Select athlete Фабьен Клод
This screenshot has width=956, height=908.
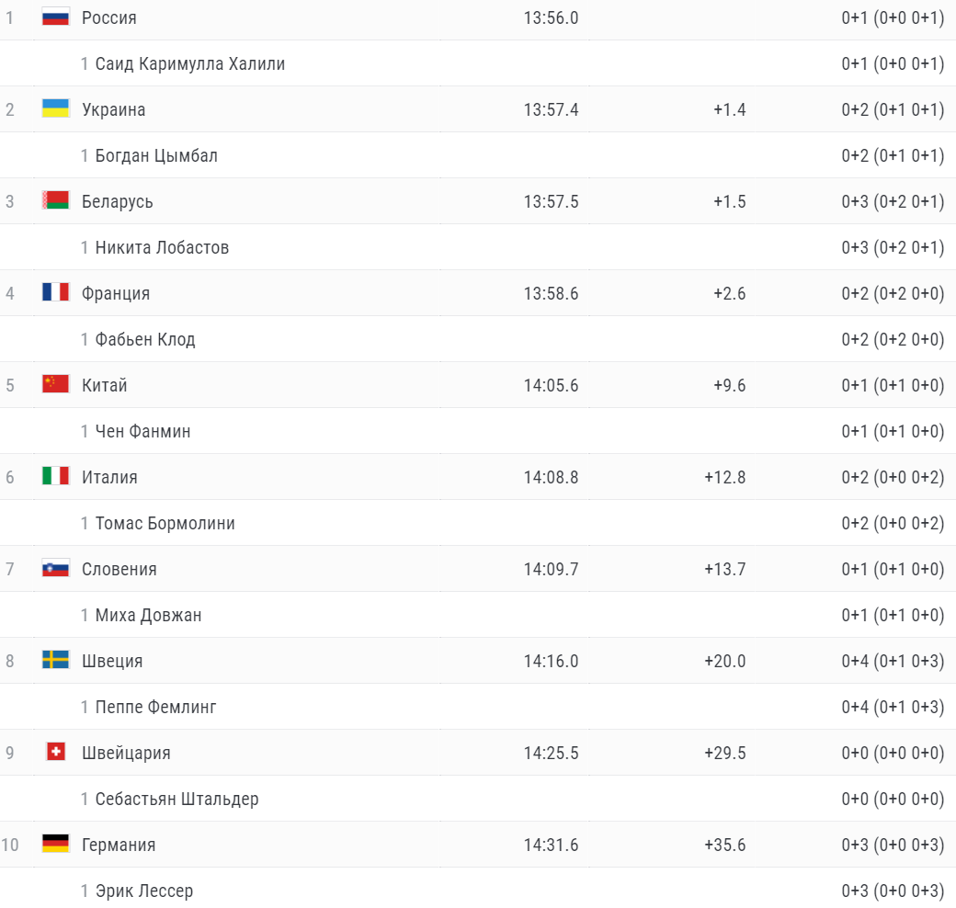pyautogui.click(x=145, y=339)
